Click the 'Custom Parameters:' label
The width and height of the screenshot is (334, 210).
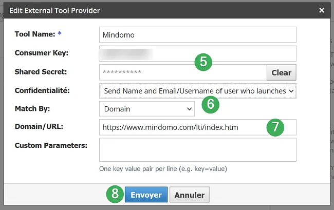tap(51, 145)
